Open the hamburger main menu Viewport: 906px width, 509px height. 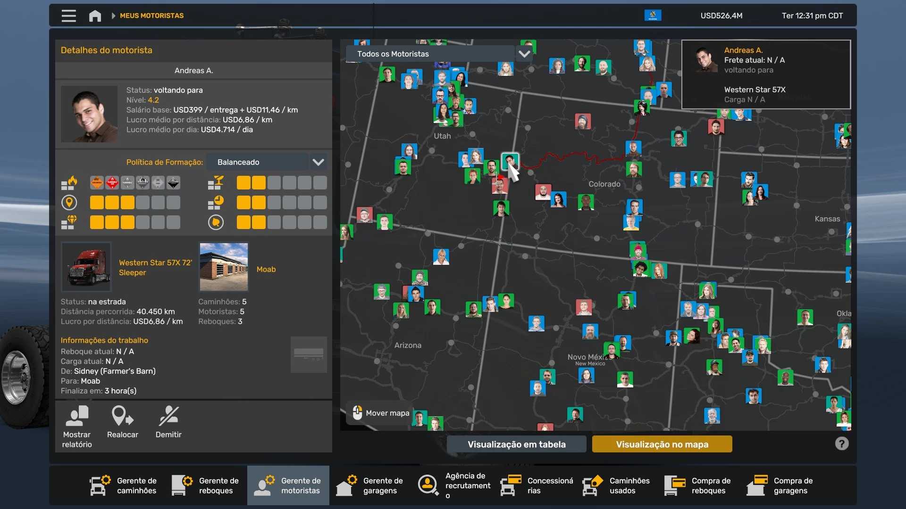click(x=68, y=16)
